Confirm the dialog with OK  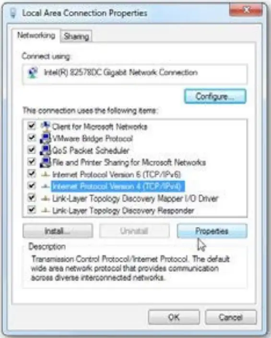click(x=174, y=317)
